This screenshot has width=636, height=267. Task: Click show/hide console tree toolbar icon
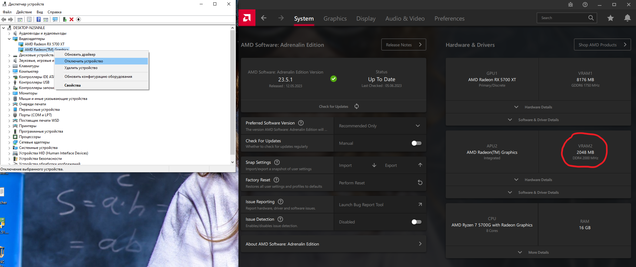(x=20, y=19)
